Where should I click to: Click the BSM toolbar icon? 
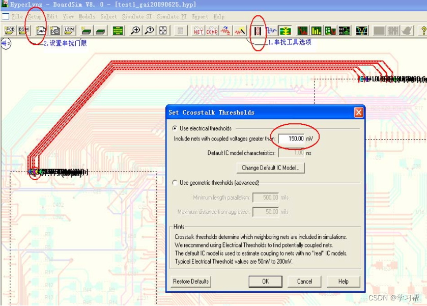pos(24,31)
